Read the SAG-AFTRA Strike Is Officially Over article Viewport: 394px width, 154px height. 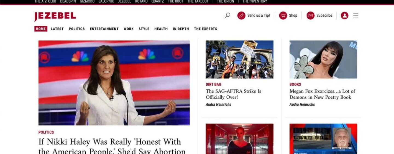pyautogui.click(x=233, y=94)
